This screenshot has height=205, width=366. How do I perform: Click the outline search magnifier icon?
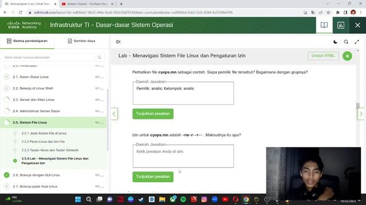point(100,57)
